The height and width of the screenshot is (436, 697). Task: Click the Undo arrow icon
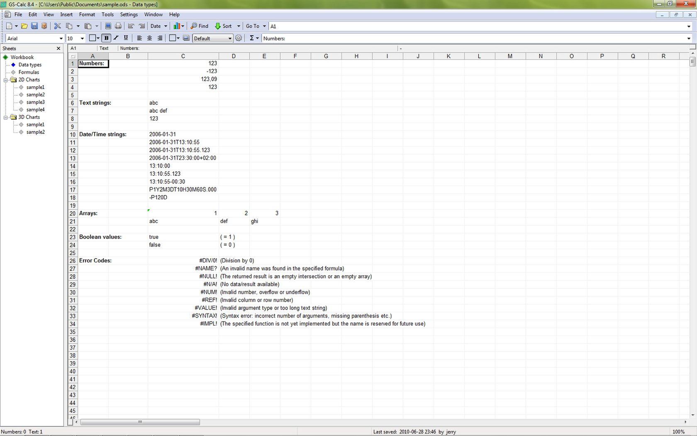point(131,26)
